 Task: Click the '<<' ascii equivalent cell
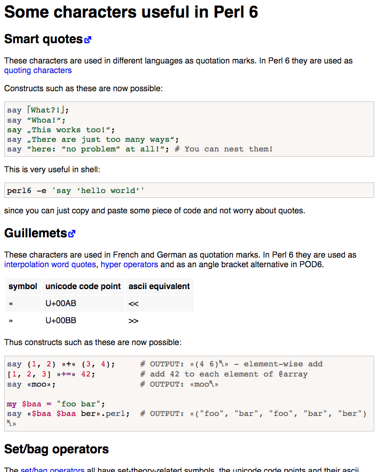[133, 304]
